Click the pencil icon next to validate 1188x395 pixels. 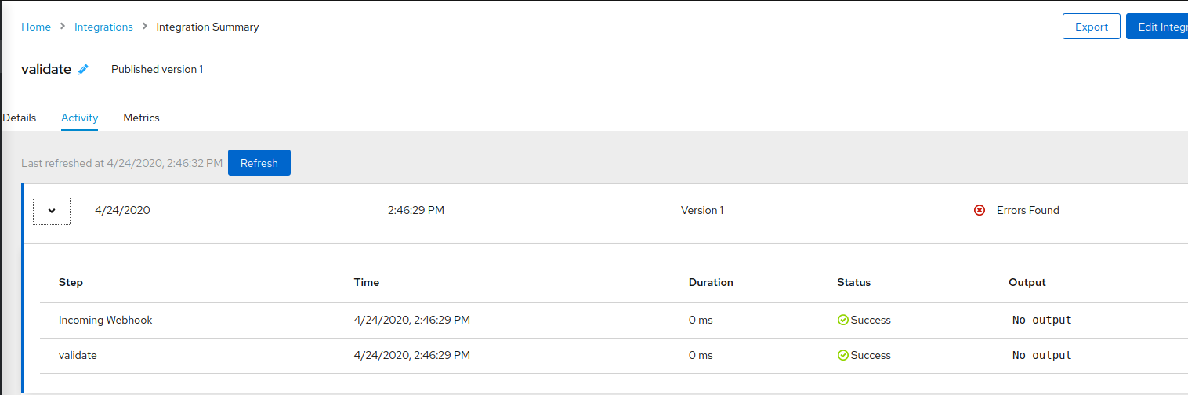click(x=83, y=70)
